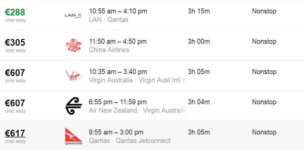Click the Virgin Australia logo
Image resolution: width=304 pixels, height=150 pixels.
tap(74, 76)
